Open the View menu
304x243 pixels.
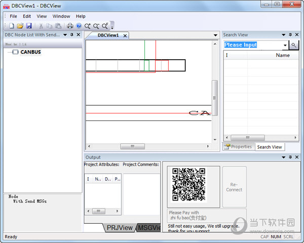tap(42, 16)
